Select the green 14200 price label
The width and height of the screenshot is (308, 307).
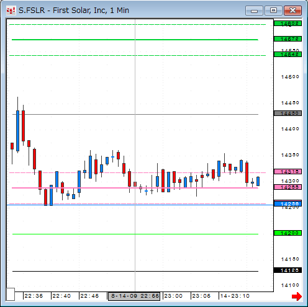click(x=288, y=233)
